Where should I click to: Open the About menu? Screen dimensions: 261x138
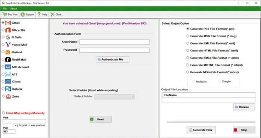[13, 9]
